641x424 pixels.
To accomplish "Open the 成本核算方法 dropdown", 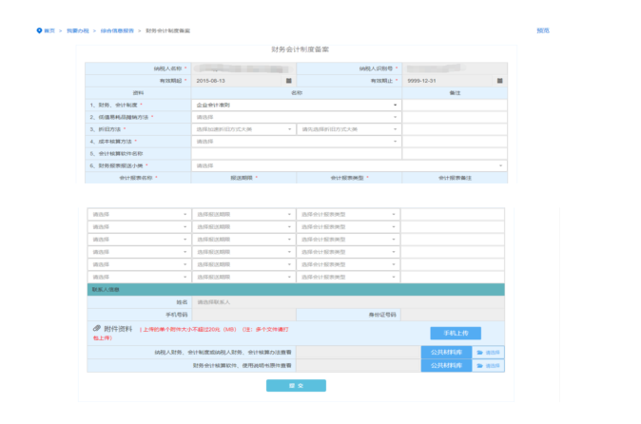I will coord(296,141).
